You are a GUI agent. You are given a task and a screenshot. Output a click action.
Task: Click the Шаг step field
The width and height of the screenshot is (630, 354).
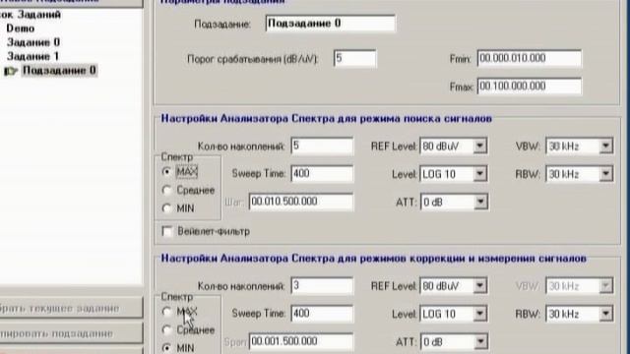(301, 202)
